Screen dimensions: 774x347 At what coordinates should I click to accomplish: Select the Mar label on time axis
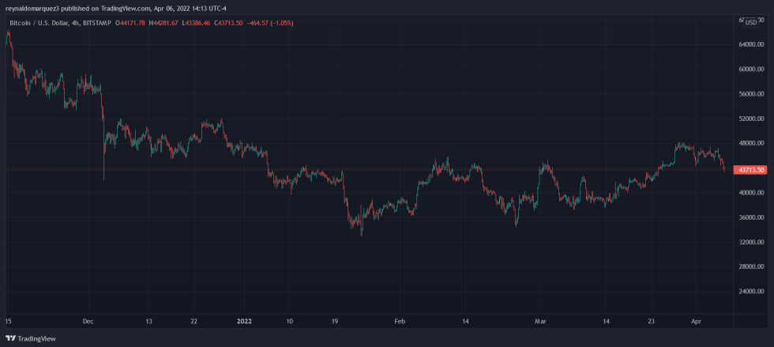pos(539,322)
